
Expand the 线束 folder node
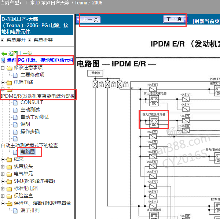[x=3, y=160]
